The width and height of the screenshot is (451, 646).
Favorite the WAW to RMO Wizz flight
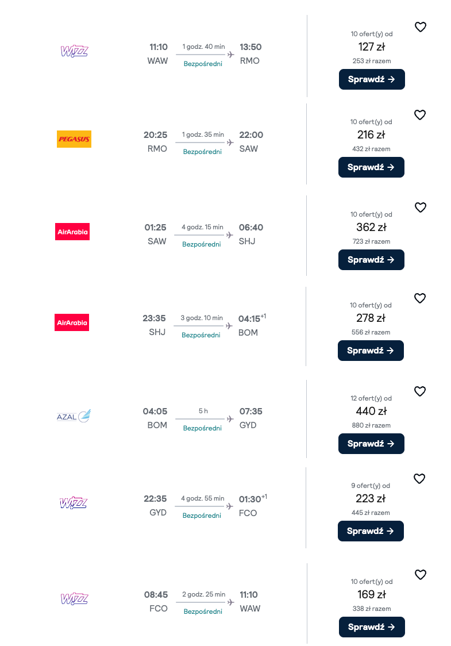[420, 27]
